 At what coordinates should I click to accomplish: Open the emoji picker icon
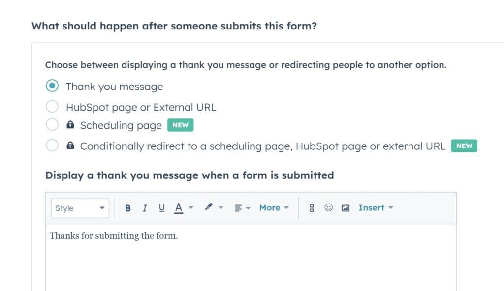[x=329, y=207]
